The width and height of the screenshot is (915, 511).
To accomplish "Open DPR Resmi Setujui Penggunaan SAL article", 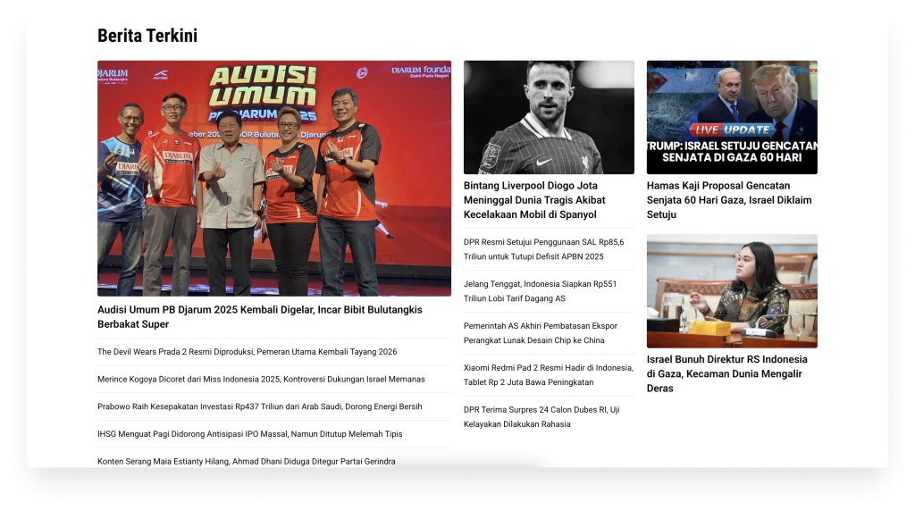I will point(544,249).
